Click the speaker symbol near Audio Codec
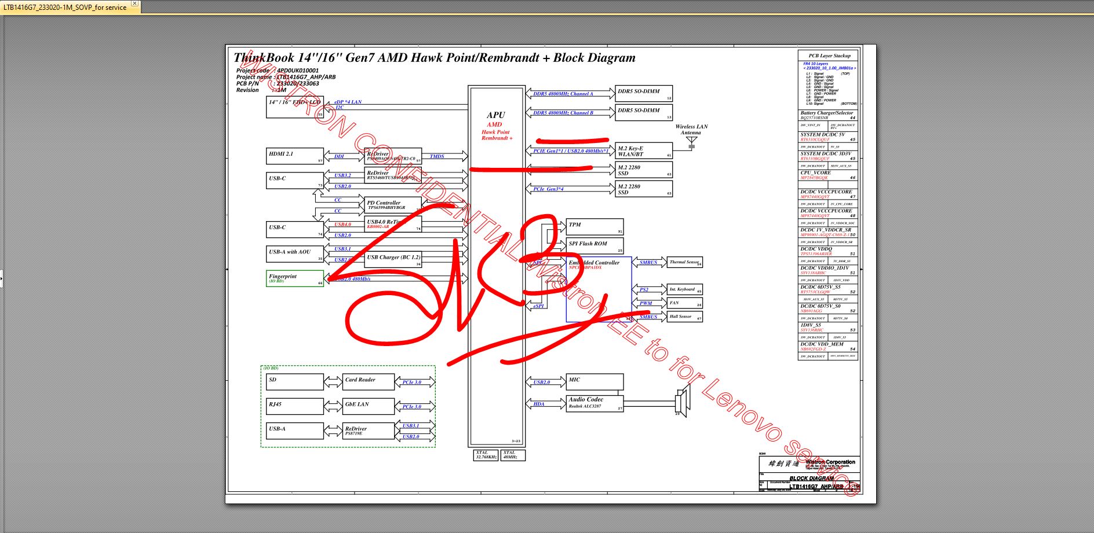This screenshot has width=1094, height=533. 682,402
